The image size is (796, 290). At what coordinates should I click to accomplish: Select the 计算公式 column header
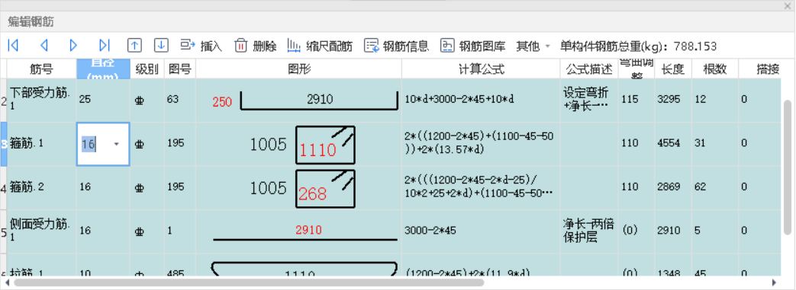click(481, 69)
